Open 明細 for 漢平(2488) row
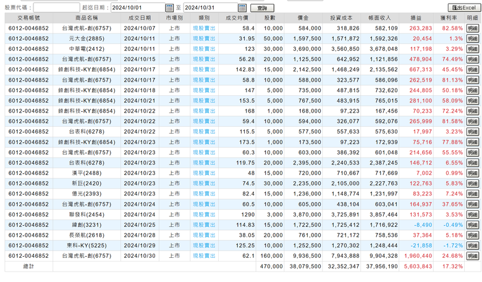The image size is (482, 282). [473, 173]
